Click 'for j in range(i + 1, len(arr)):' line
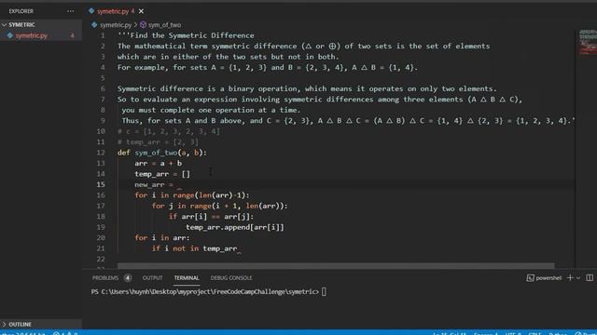Screen dimensions: 597x335 coord(220,206)
